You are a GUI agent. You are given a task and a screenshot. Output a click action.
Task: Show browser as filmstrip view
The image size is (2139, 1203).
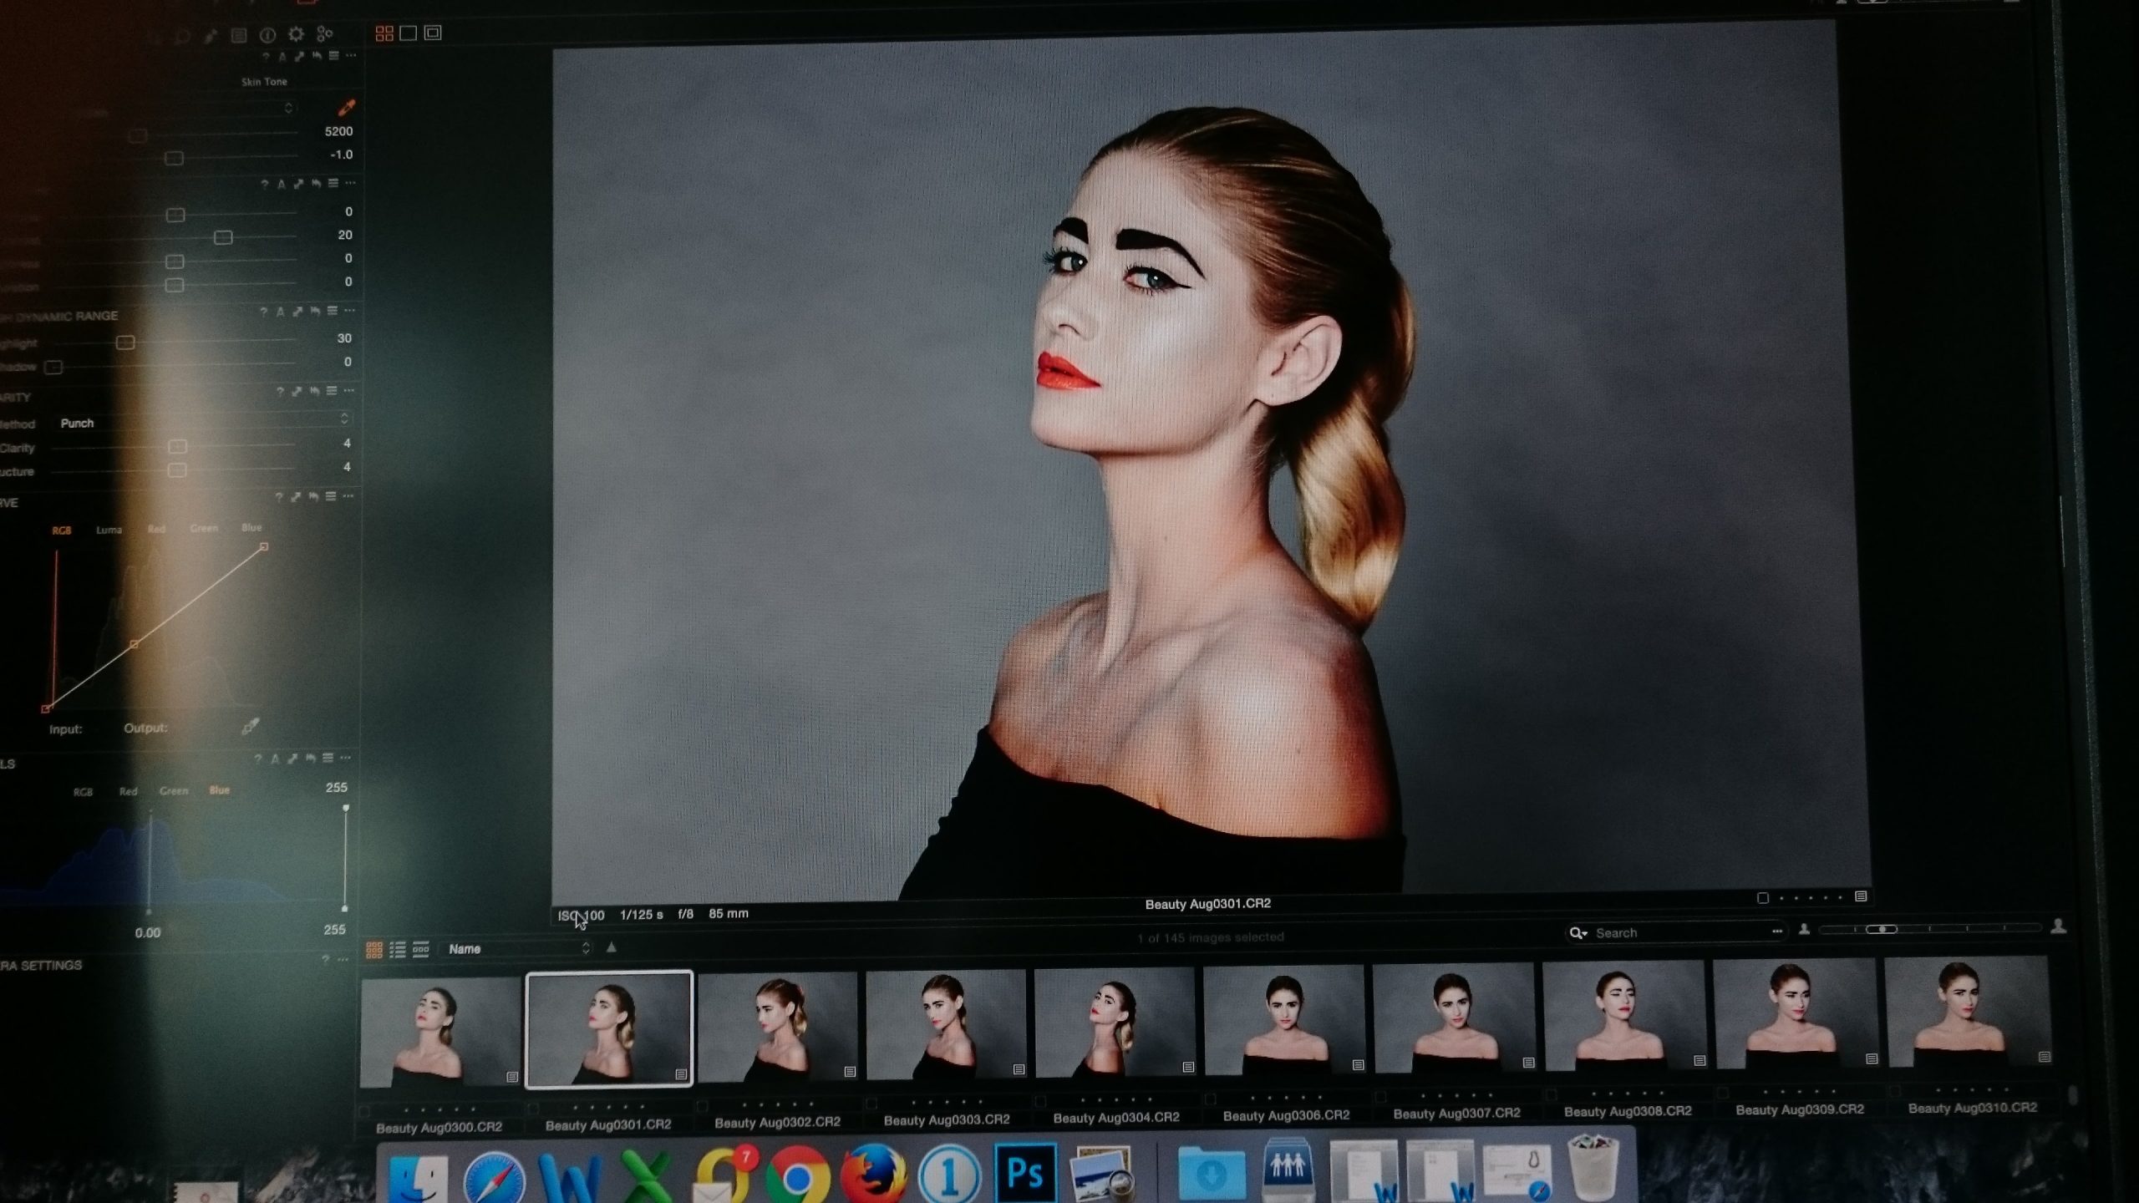click(421, 949)
